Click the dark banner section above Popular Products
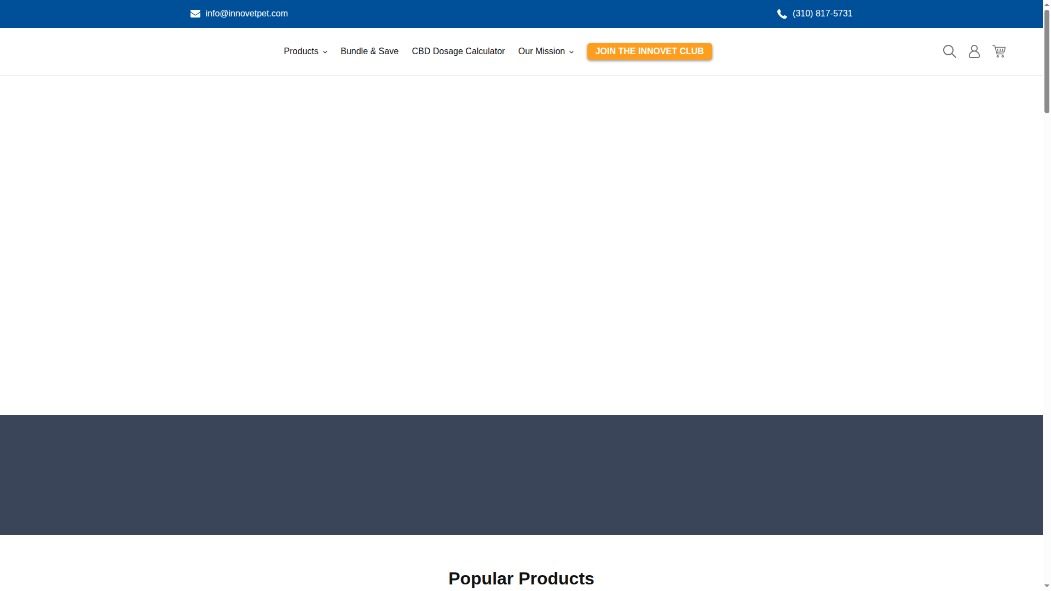 (521, 474)
